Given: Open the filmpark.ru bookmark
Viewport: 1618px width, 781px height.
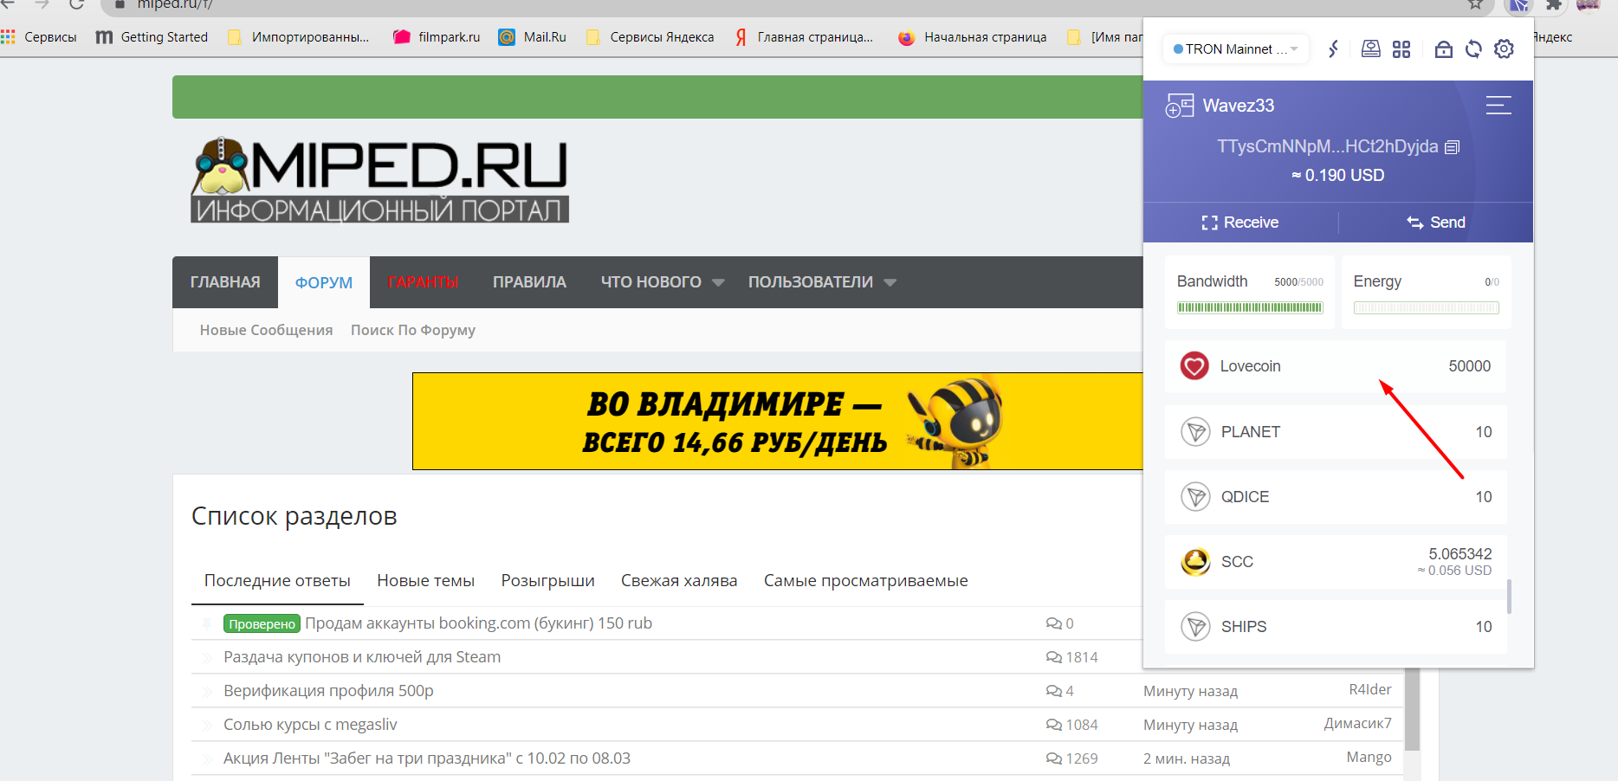Looking at the screenshot, I should (x=437, y=37).
